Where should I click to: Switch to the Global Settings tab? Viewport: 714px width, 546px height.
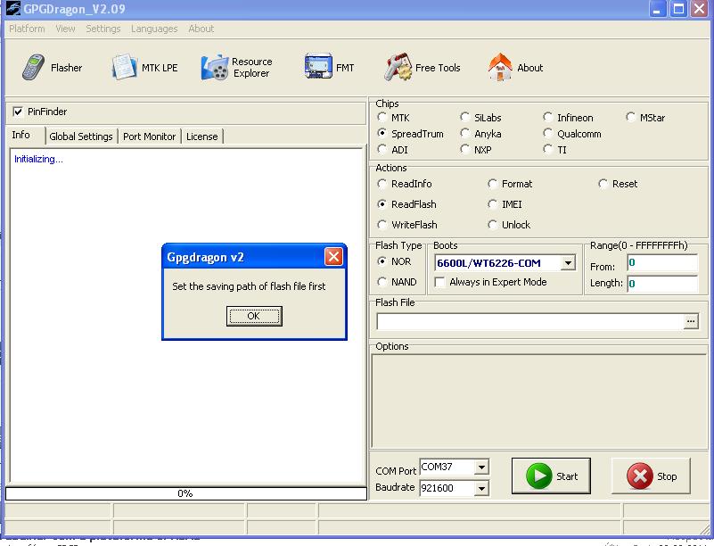point(81,136)
